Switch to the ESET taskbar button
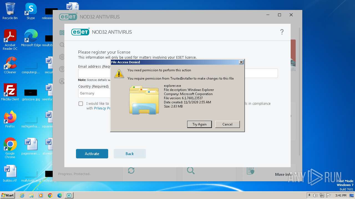The height and width of the screenshot is (199, 355). coord(69,195)
